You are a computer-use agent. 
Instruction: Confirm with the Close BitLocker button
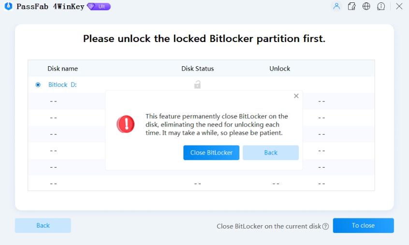pyautogui.click(x=211, y=153)
